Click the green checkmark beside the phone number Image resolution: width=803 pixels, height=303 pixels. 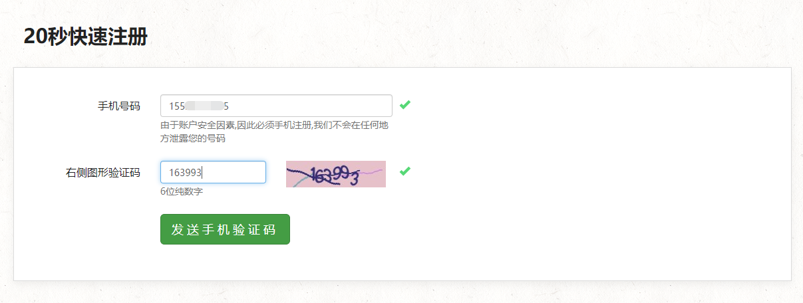(x=404, y=104)
